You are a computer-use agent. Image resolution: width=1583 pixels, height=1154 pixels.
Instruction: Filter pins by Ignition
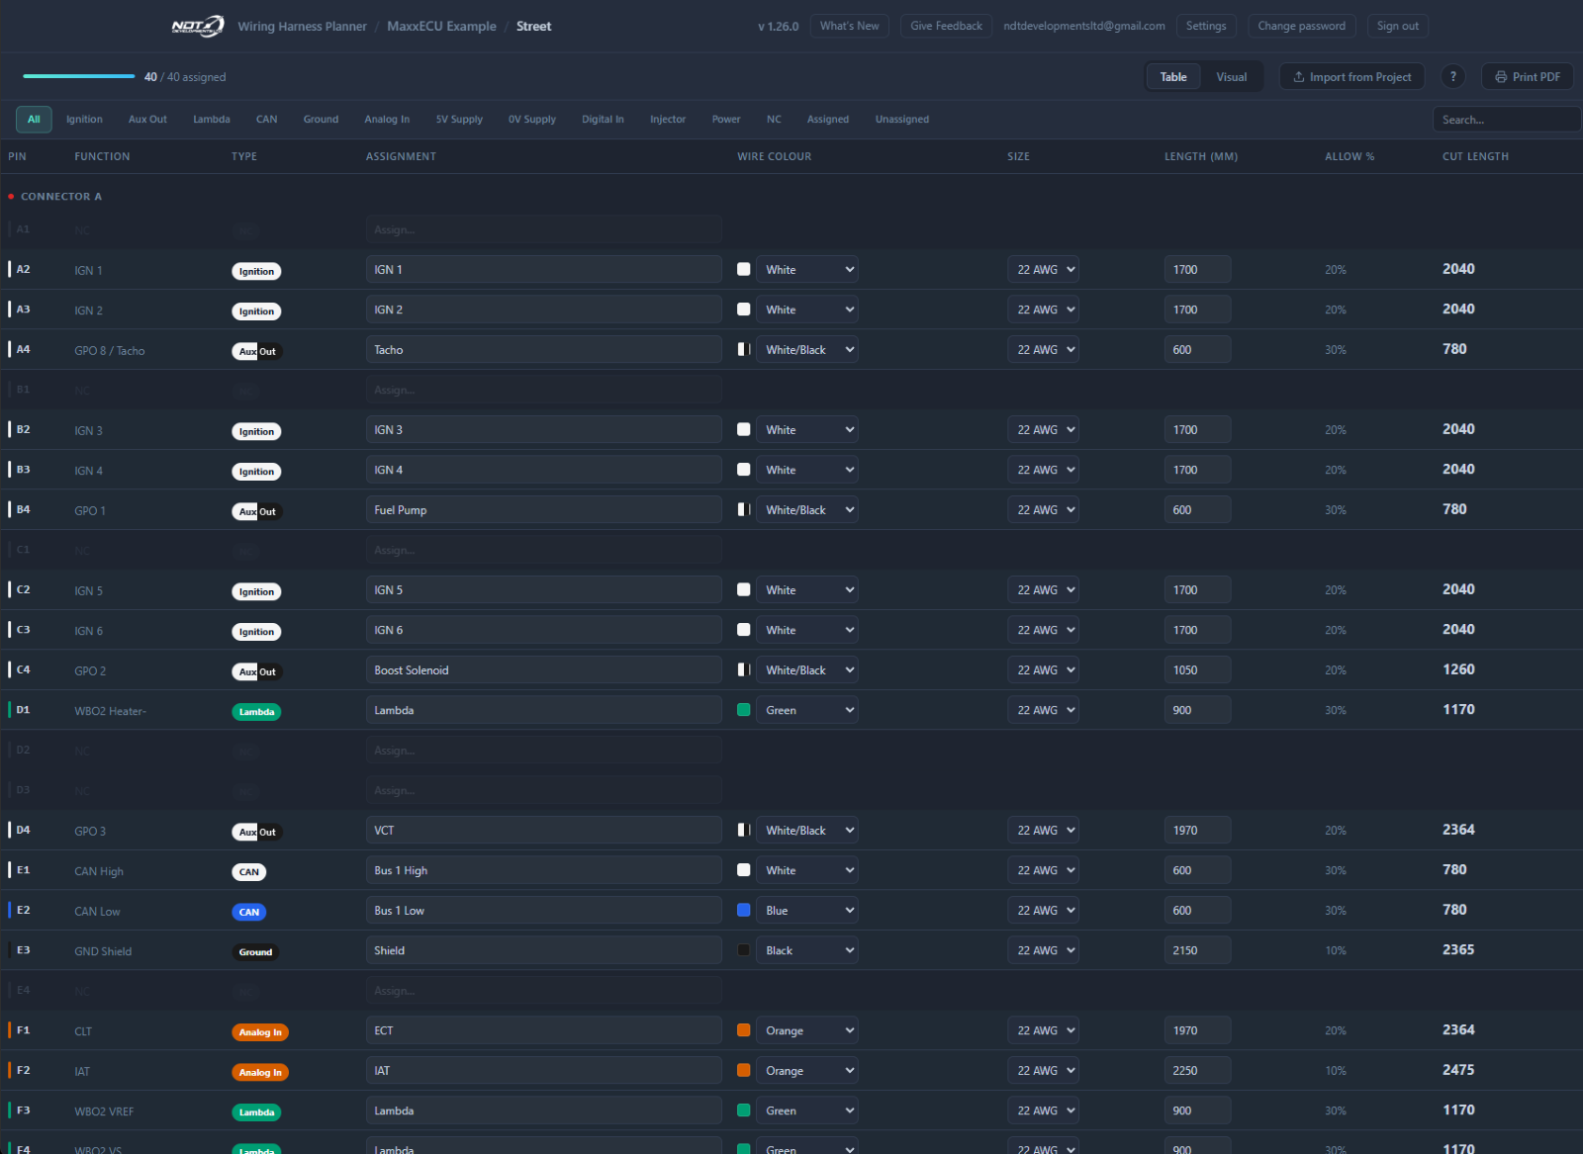pos(84,119)
